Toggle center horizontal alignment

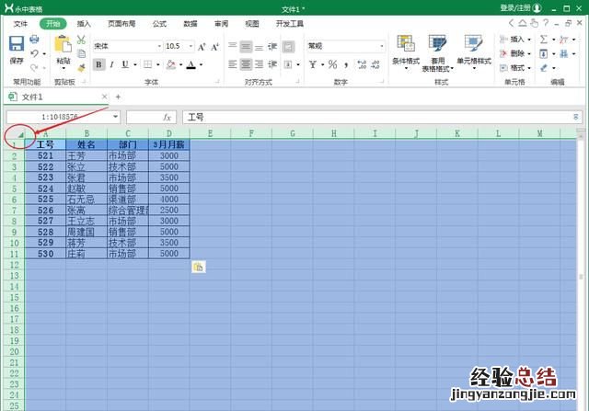point(247,65)
